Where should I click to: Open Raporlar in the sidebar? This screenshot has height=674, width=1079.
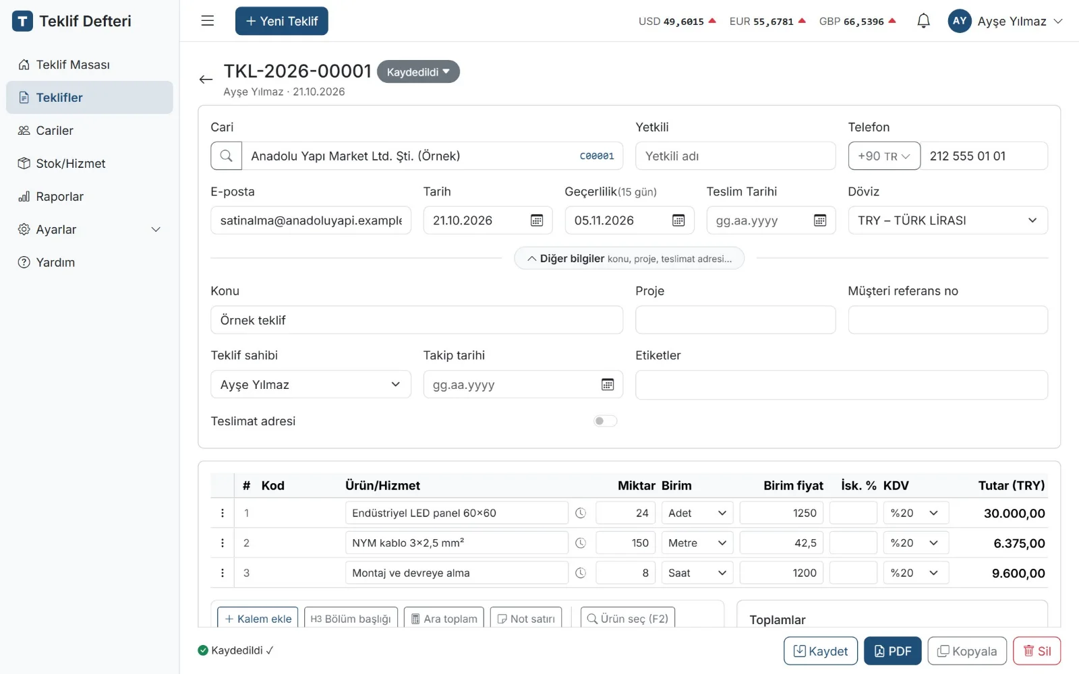click(90, 197)
